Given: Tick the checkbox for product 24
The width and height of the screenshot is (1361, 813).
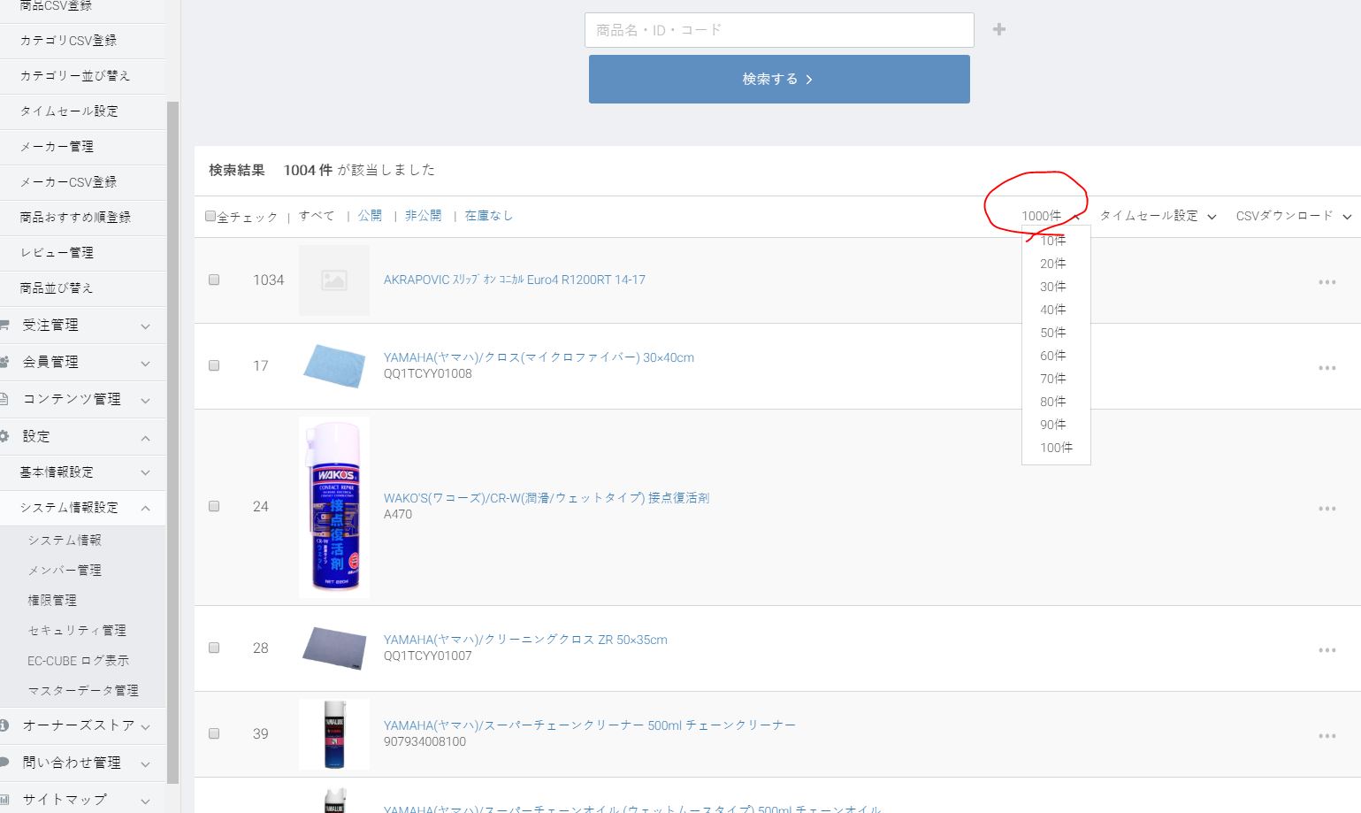Looking at the screenshot, I should click(214, 506).
